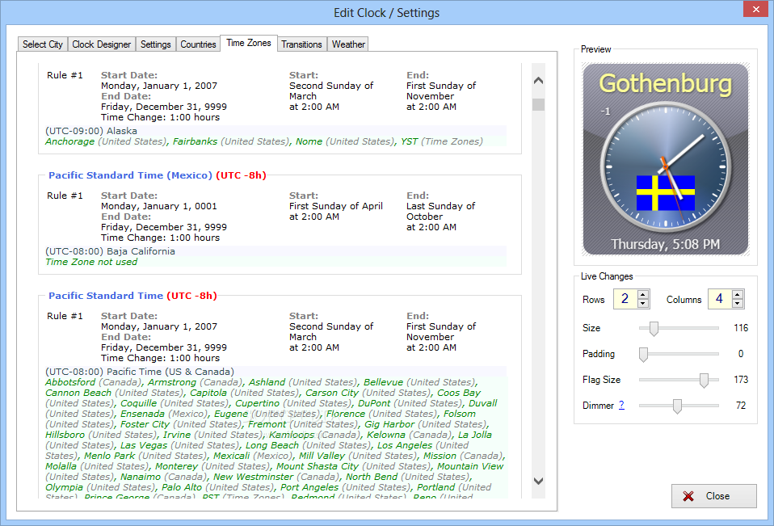Click the Size slider handle
The width and height of the screenshot is (774, 526).
click(654, 328)
